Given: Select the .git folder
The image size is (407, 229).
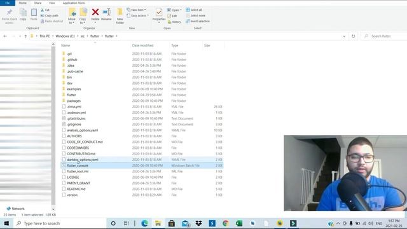Looking at the screenshot, I should (x=69, y=53).
